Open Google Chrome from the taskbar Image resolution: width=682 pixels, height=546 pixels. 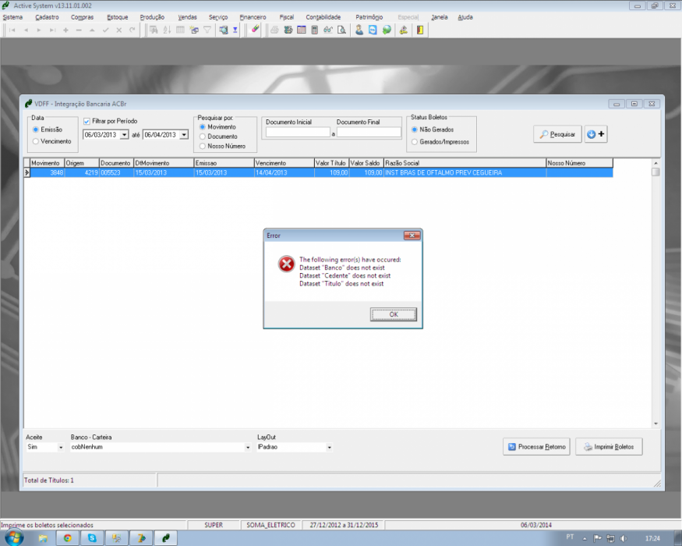67,538
